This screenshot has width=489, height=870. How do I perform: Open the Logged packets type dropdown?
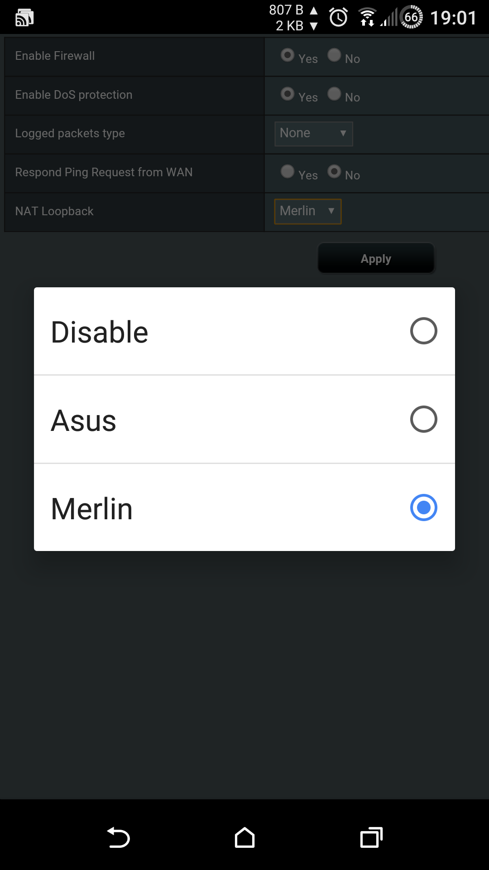314,134
